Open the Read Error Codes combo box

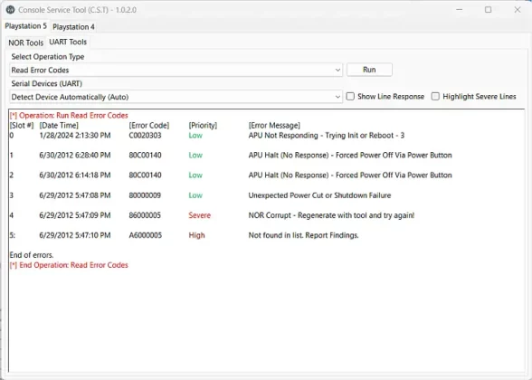(176, 70)
